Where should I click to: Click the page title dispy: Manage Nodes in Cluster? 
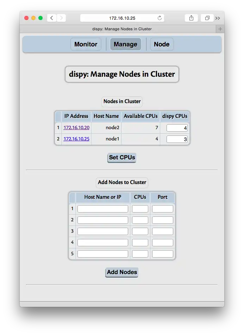122,74
